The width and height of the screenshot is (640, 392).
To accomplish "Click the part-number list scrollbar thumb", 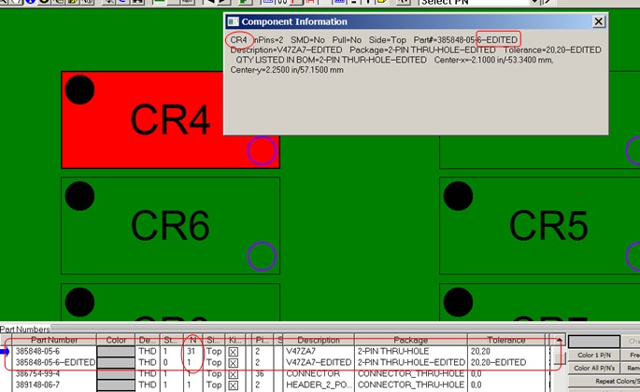I will 560,358.
